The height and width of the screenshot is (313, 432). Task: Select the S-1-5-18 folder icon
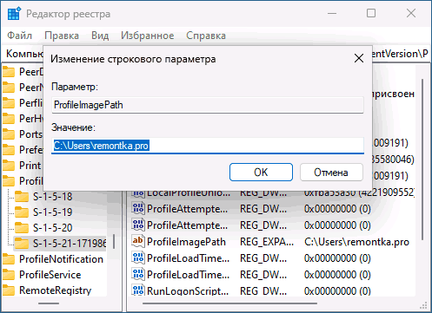pos(22,197)
